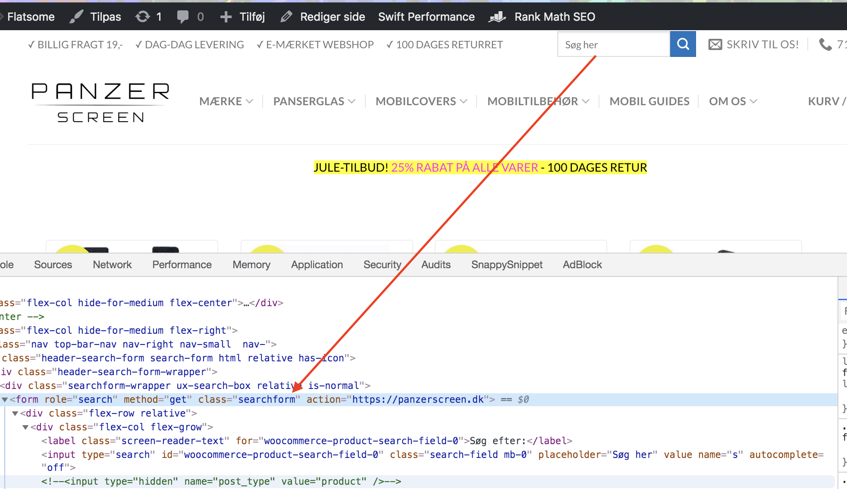Click the Tilføj plus icon
The width and height of the screenshot is (847, 489).
(226, 17)
